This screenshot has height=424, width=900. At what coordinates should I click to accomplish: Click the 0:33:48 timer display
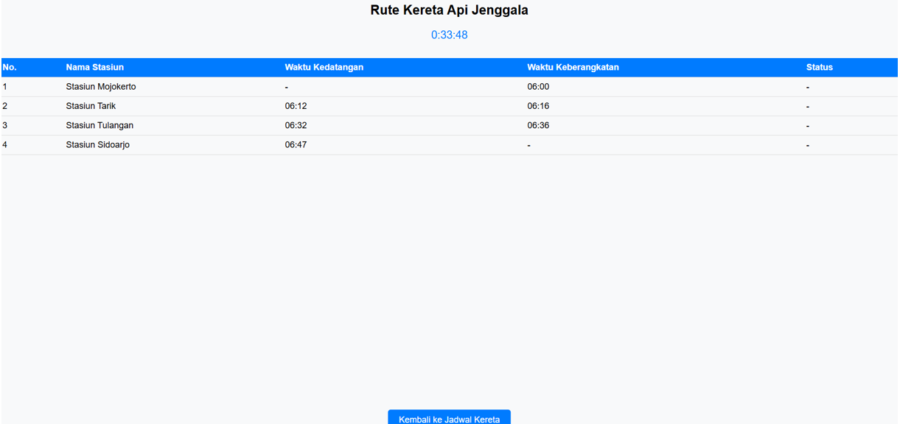pos(449,35)
